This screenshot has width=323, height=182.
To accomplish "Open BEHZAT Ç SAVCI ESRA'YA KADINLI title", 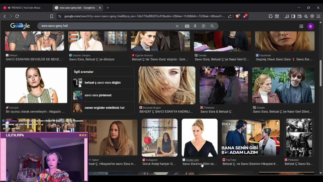I will point(166,111).
